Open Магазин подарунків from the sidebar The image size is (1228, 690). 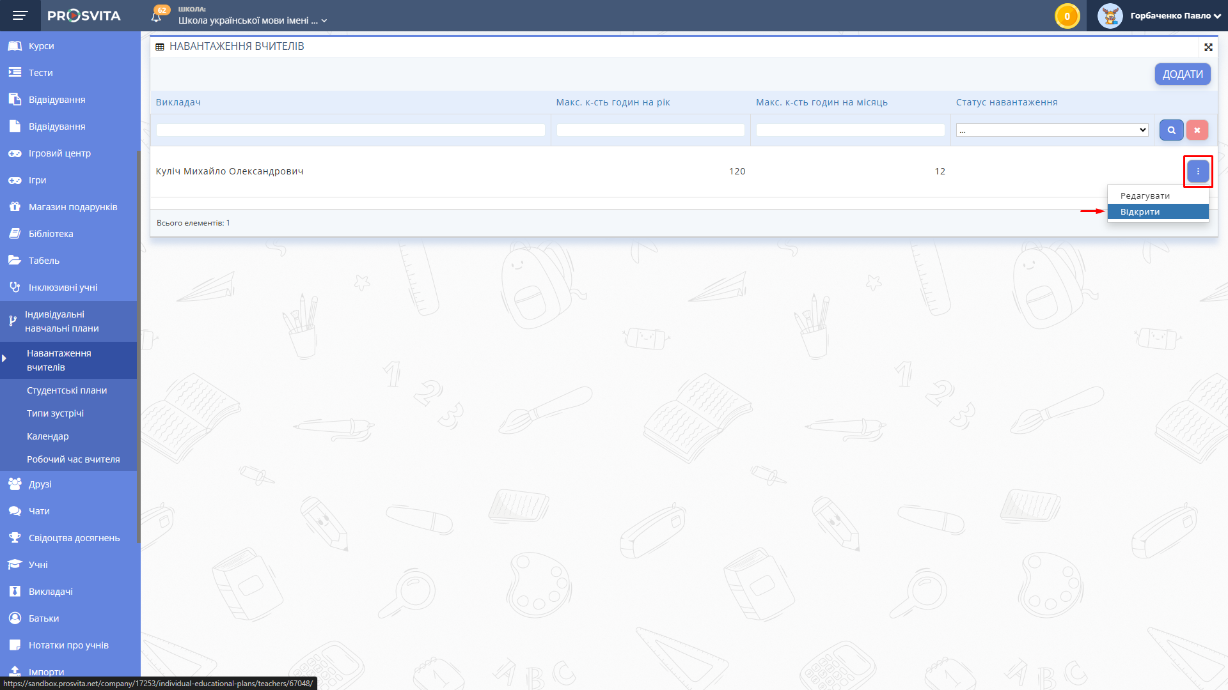pos(72,207)
